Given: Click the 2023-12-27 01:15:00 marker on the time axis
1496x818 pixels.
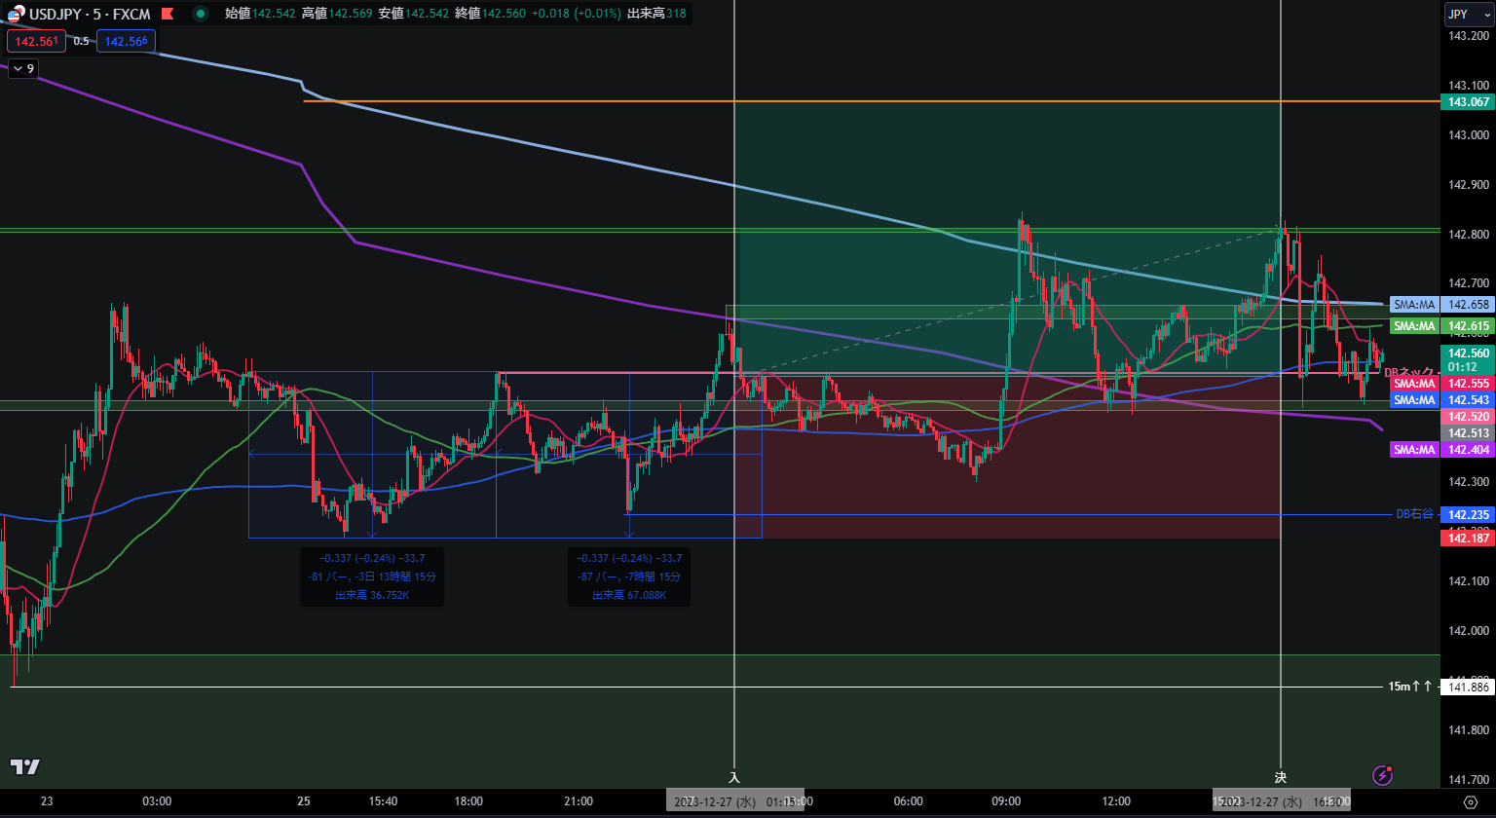Looking at the screenshot, I should (736, 799).
